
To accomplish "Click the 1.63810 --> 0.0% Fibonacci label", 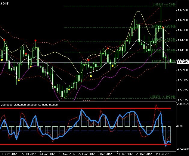I will pyautogui.click(x=164, y=5).
